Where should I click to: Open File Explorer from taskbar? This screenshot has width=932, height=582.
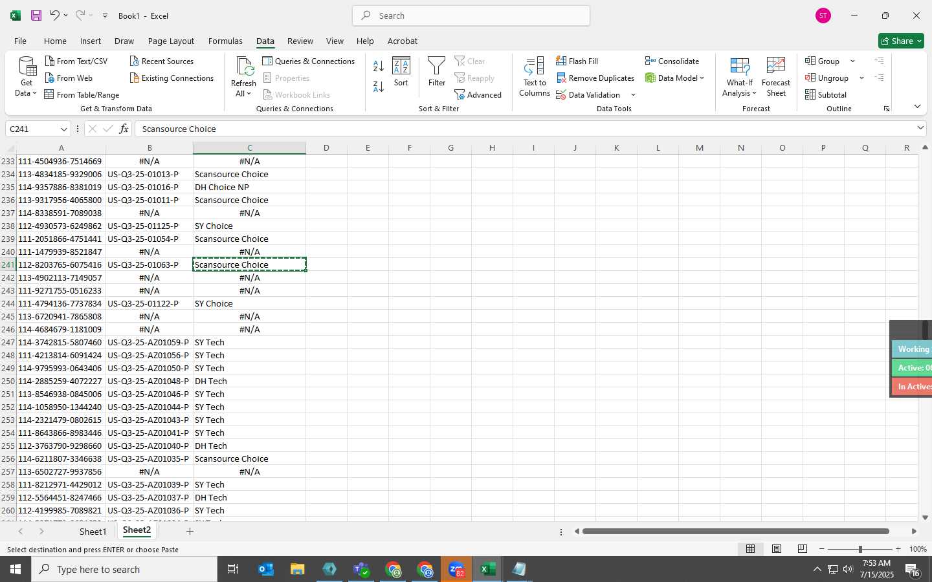point(298,569)
